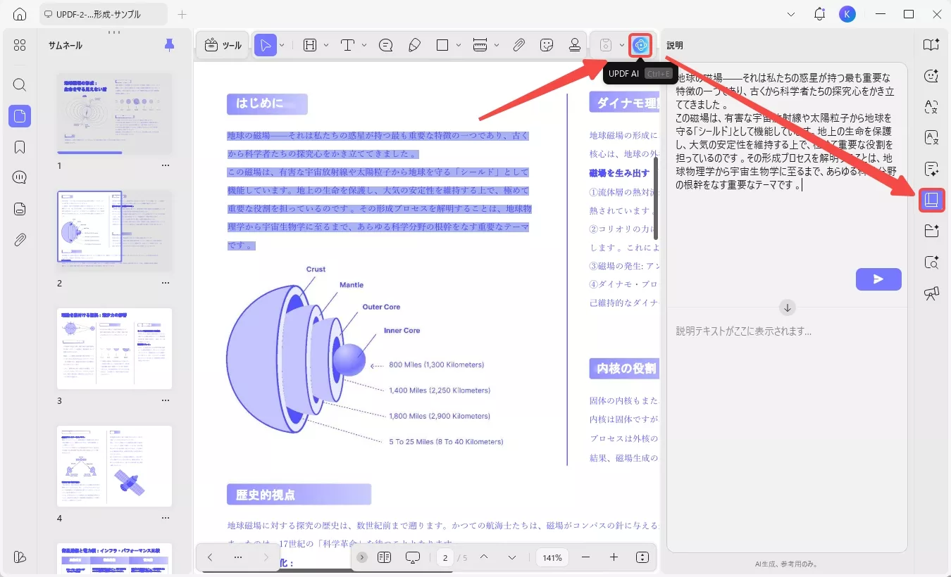Screen dimensions: 951x577
Task: Click the ツール menu button
Action: pyautogui.click(x=222, y=44)
